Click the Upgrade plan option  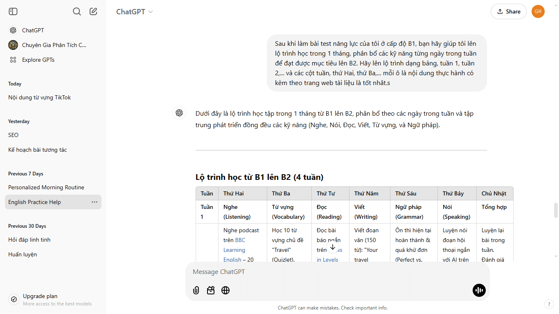tap(40, 296)
